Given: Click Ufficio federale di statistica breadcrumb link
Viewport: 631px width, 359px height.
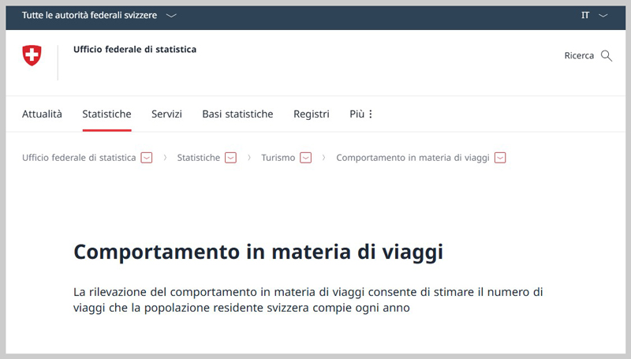Looking at the screenshot, I should pos(79,158).
